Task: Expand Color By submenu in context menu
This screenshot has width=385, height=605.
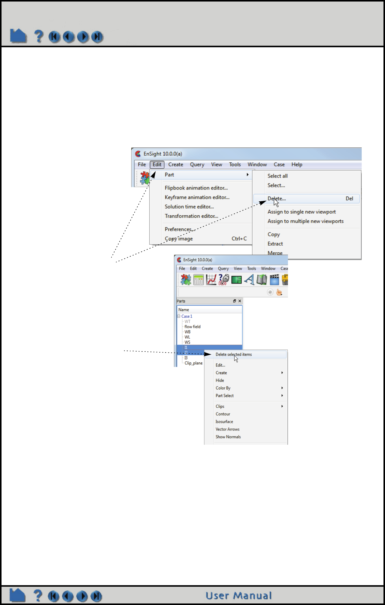Action: [282, 388]
